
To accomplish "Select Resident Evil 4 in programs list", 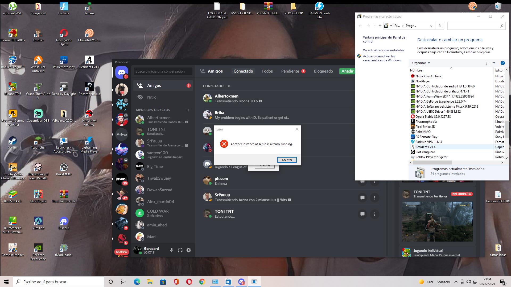I will point(425,147).
